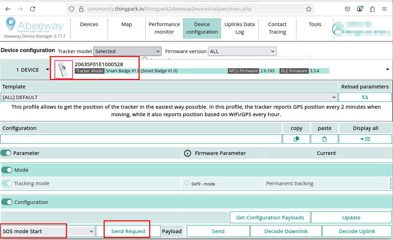The width and height of the screenshot is (393, 240).
Task: Open the Tracker model dropdown
Action: [x=127, y=51]
